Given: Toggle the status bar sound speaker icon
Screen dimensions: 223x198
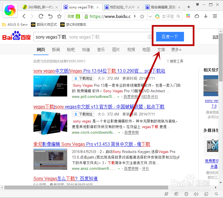Looking at the screenshot, I should pyautogui.click(x=196, y=194).
